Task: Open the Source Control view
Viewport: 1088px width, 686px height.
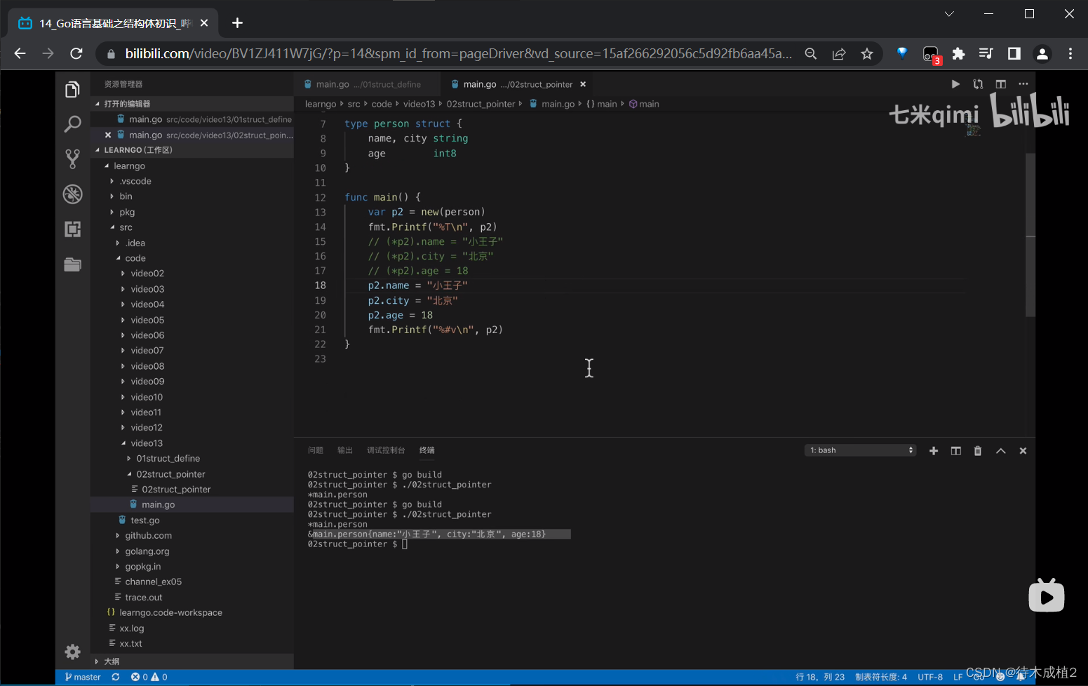Action: [72, 159]
